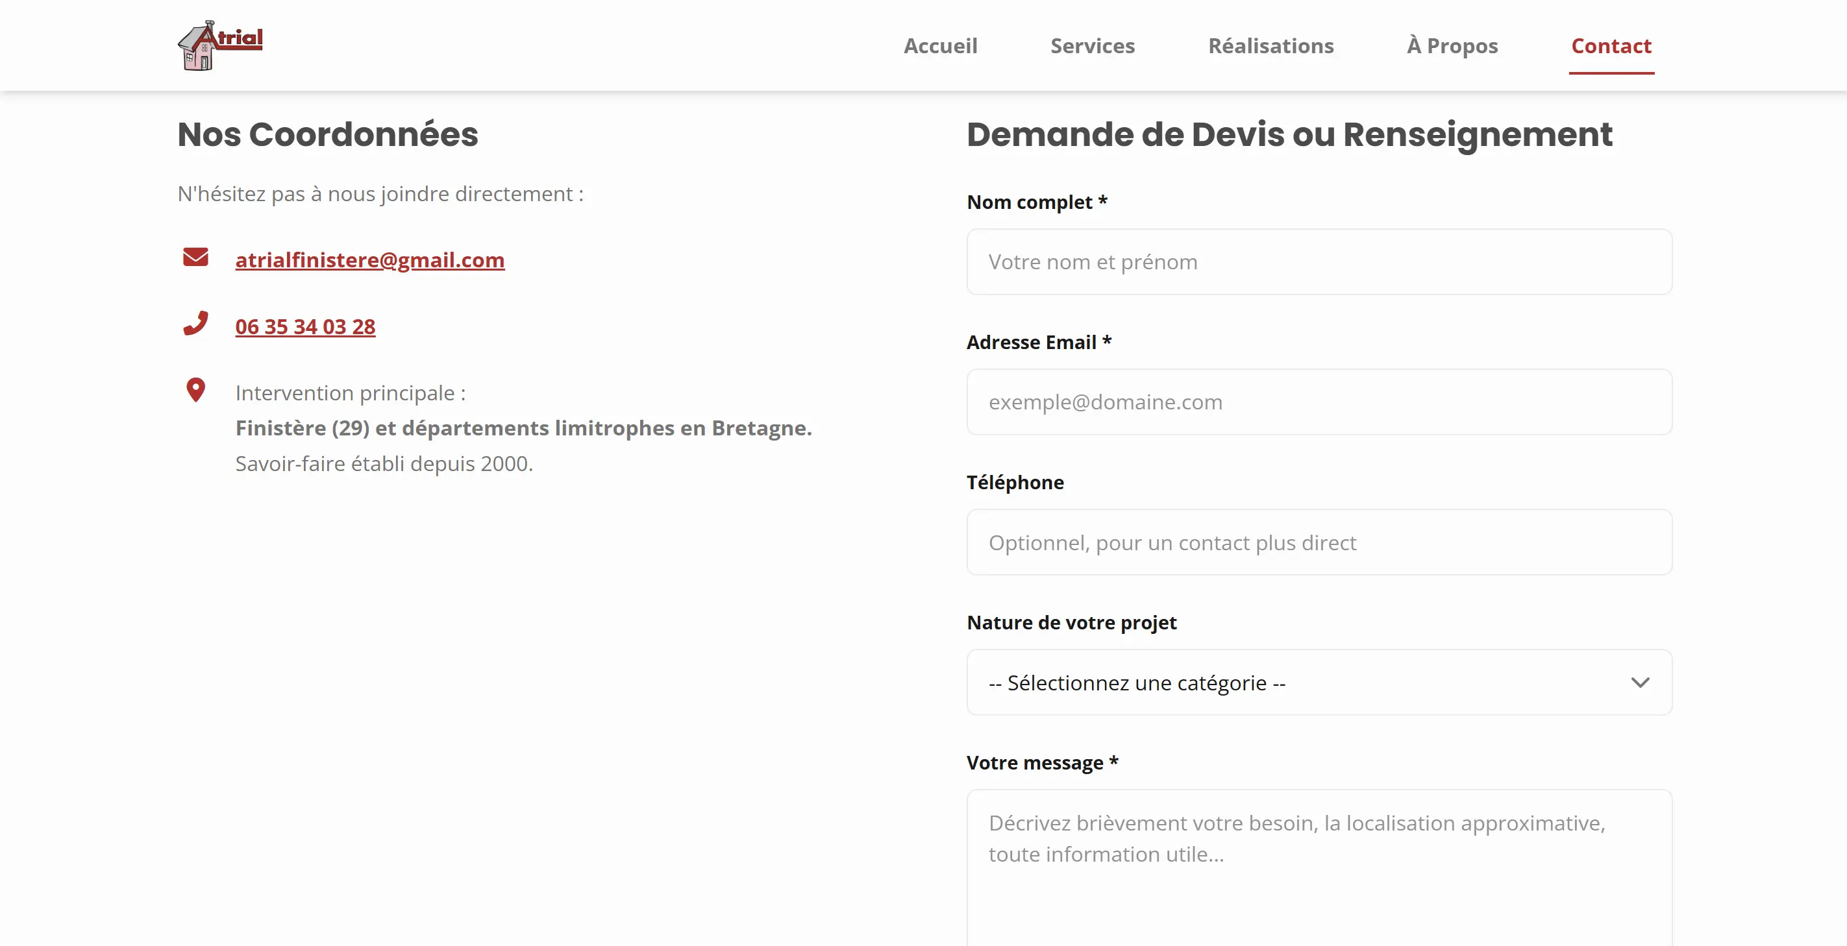
Task: Click the Atrial house logo
Action: [x=219, y=45]
